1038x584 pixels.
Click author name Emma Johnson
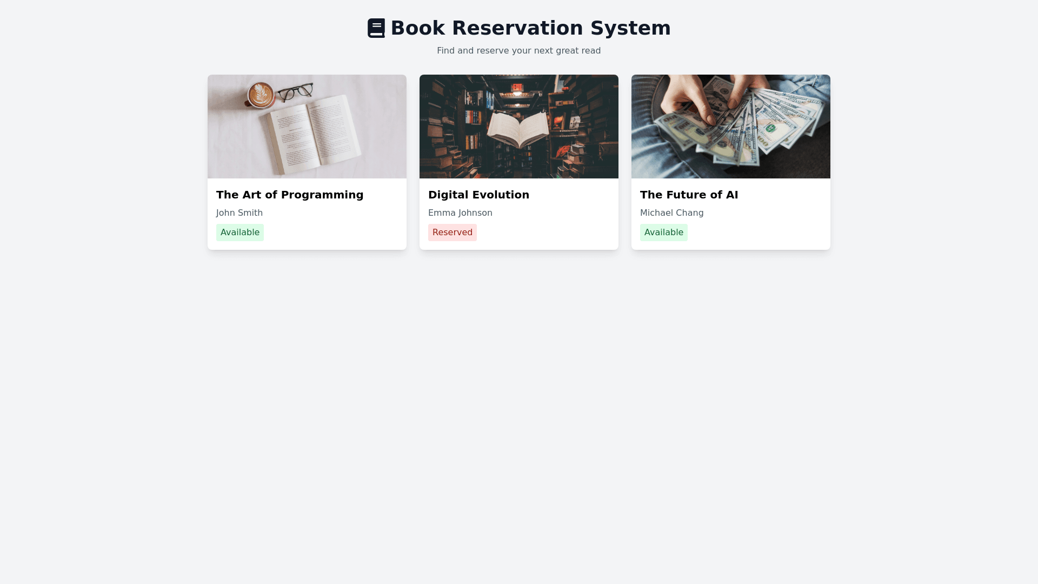[460, 213]
